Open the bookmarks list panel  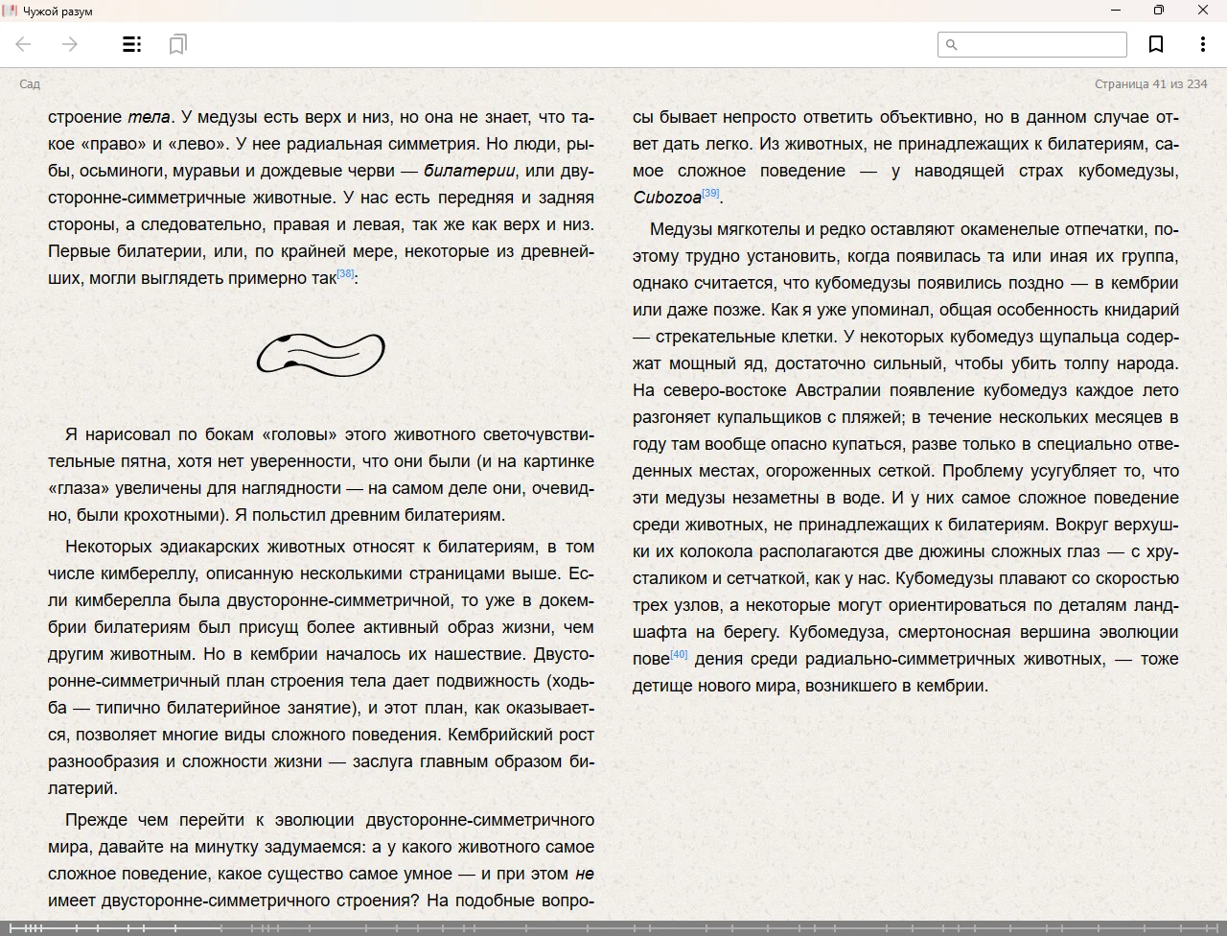[x=177, y=44]
